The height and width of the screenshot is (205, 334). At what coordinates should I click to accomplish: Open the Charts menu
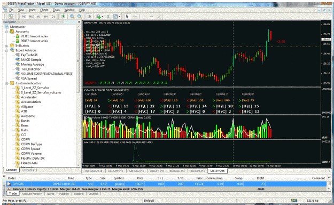pos(44,10)
